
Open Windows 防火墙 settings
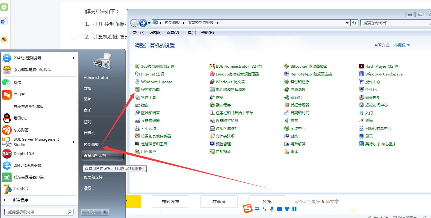click(230, 82)
